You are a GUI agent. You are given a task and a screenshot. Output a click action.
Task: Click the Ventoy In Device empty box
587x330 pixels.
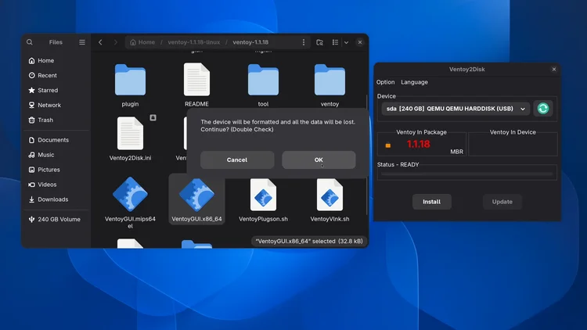[513, 145]
